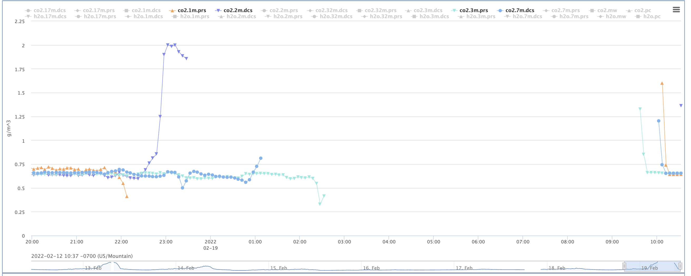Click the co2.3m.prs teal triangle legend icon
Image resolution: width=691 pixels, height=276 pixels.
pos(454,11)
